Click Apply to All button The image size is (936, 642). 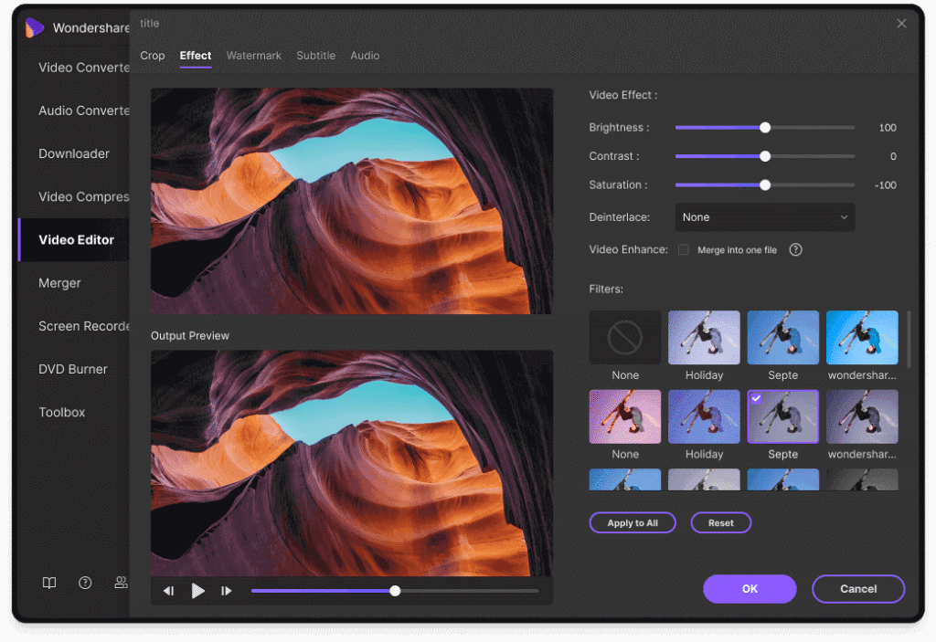click(632, 522)
